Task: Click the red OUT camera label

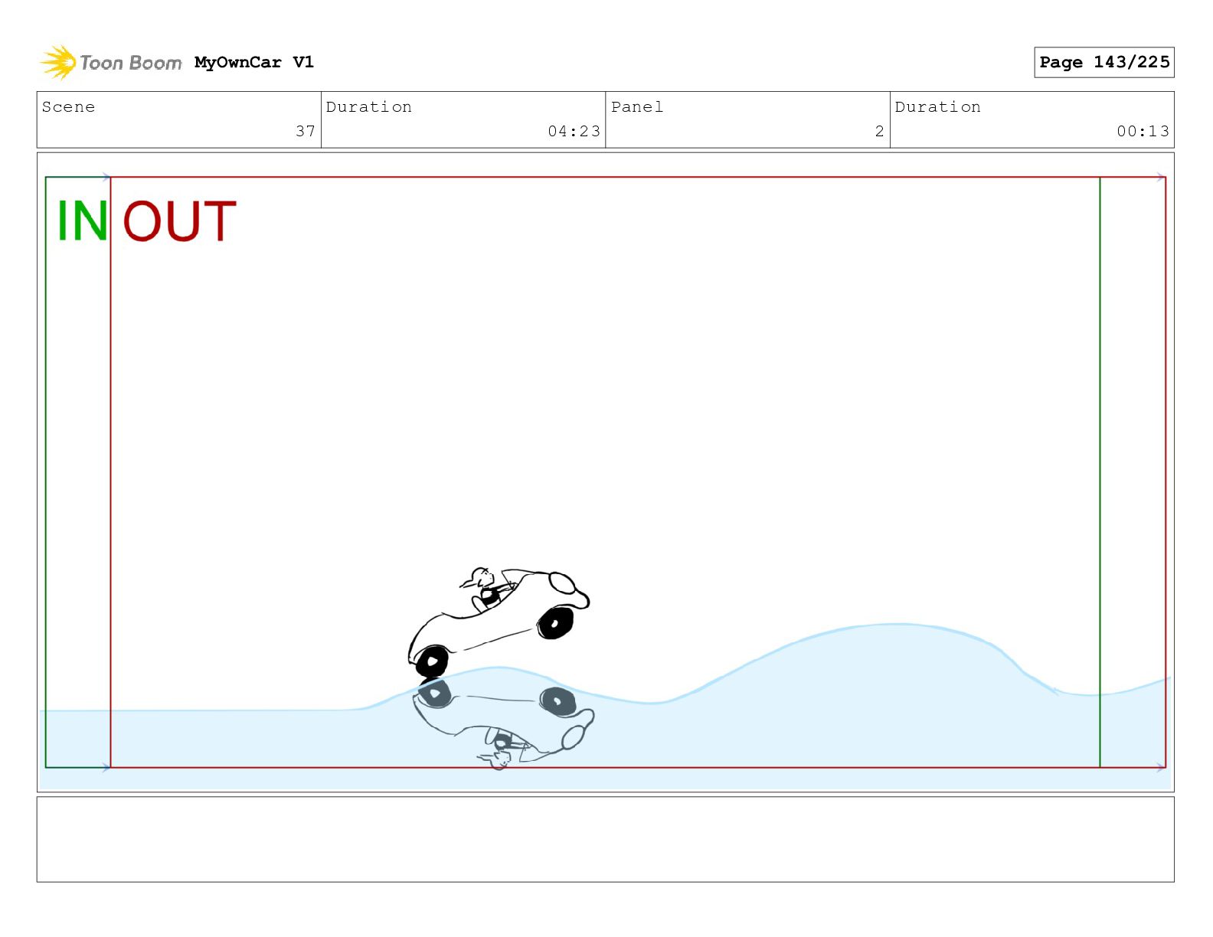Action: pyautogui.click(x=179, y=221)
